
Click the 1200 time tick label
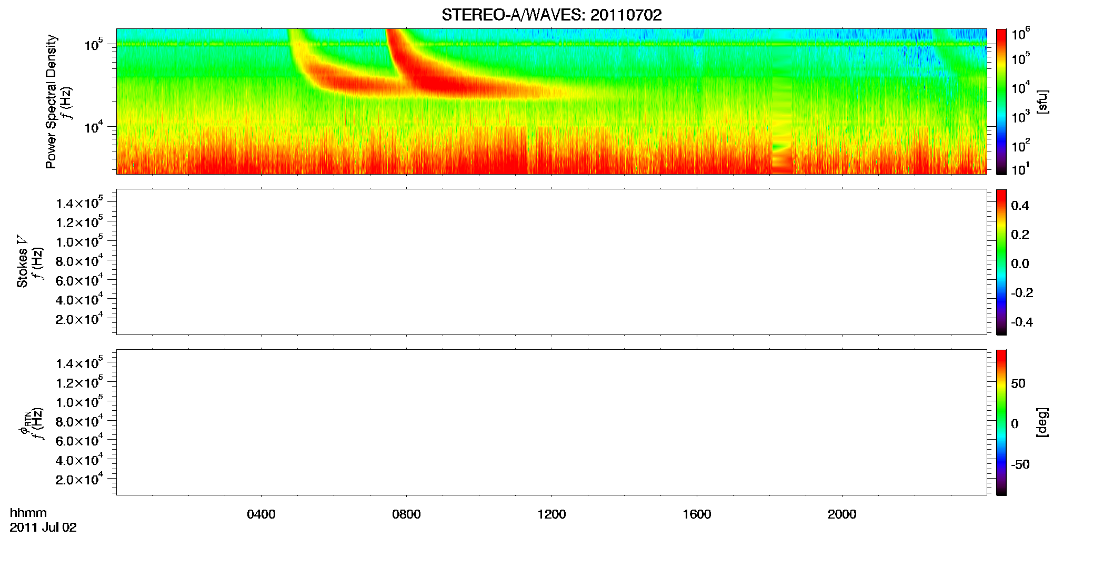[551, 514]
